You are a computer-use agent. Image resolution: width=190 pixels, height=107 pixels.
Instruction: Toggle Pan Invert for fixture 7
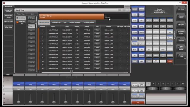coord(120,51)
